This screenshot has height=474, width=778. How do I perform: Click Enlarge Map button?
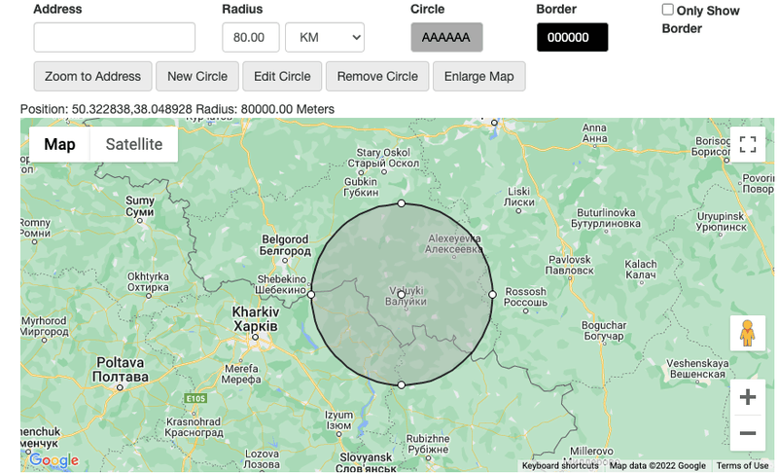478,77
